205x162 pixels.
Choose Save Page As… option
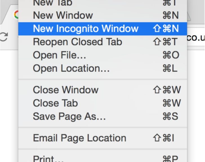tap(102, 116)
